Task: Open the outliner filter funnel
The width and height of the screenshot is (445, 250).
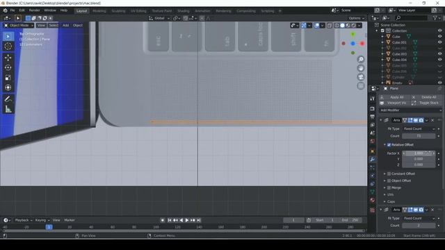Action: 435,18
